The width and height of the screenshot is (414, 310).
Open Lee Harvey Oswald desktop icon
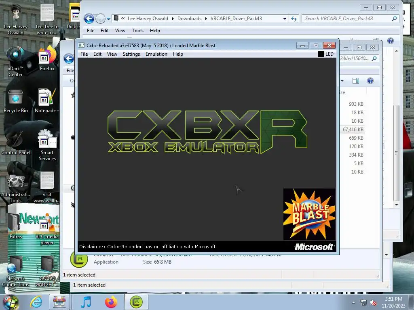[16, 20]
